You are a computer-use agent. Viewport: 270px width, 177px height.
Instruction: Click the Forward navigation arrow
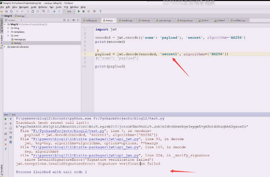pyautogui.click(x=59, y=11)
